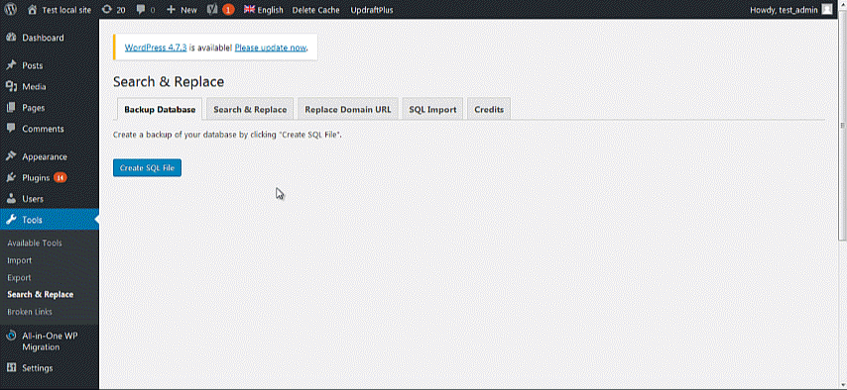Click the UK flag language icon
The height and width of the screenshot is (390, 847).
point(249,9)
